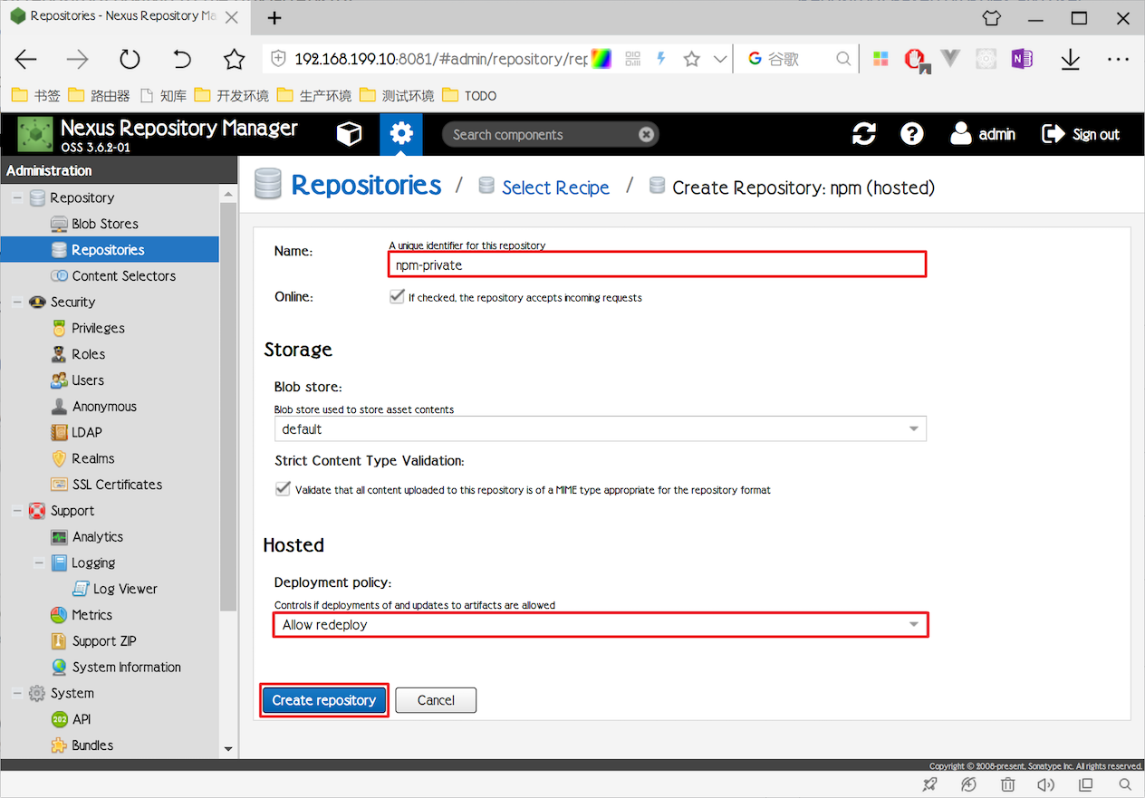Open Users under Security
1145x798 pixels.
coord(88,380)
